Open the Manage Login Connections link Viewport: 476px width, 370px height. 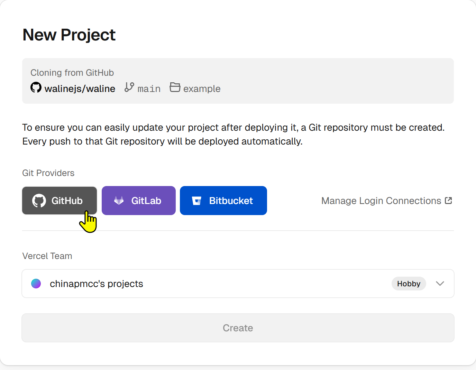pos(381,201)
